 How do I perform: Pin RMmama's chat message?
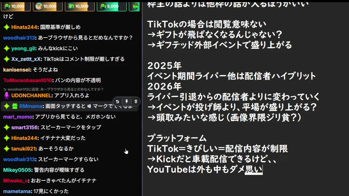(x=127, y=102)
